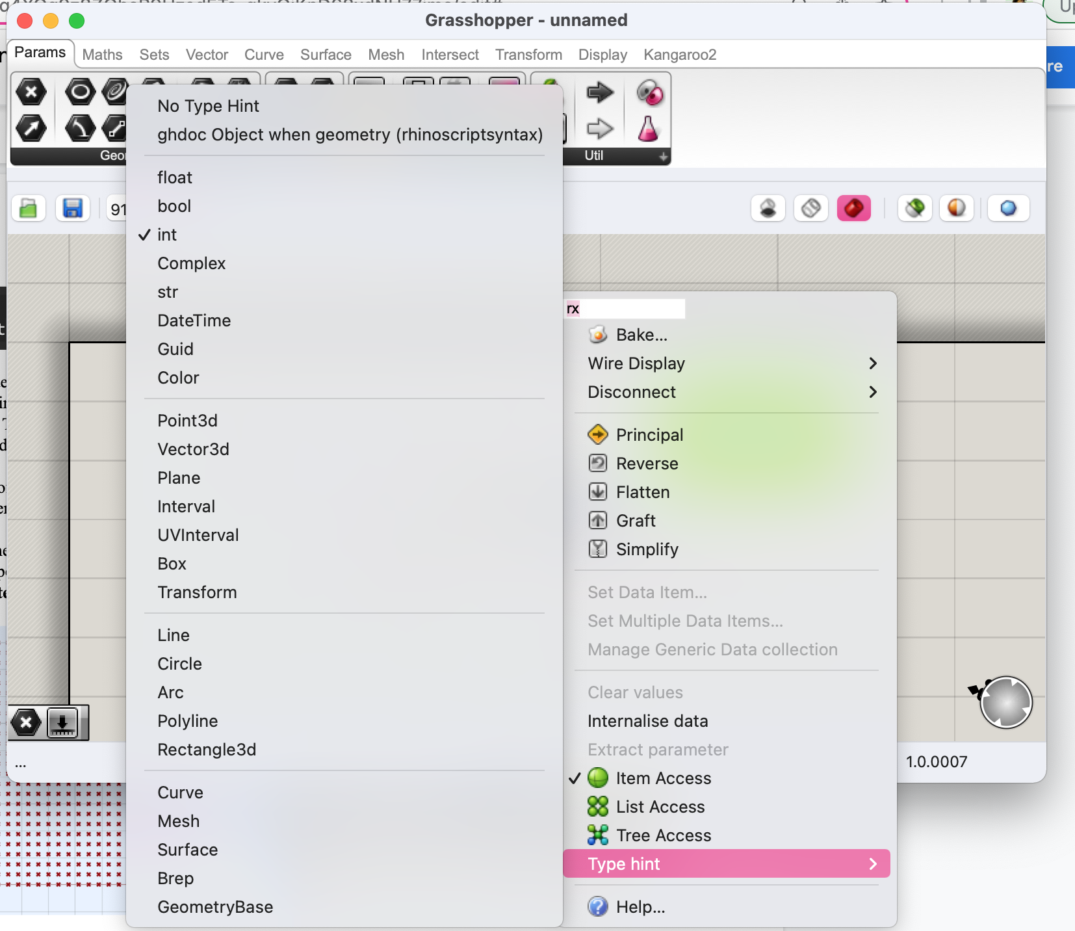Click the solid black arrow Util icon
1075x931 pixels.
pyautogui.click(x=600, y=92)
